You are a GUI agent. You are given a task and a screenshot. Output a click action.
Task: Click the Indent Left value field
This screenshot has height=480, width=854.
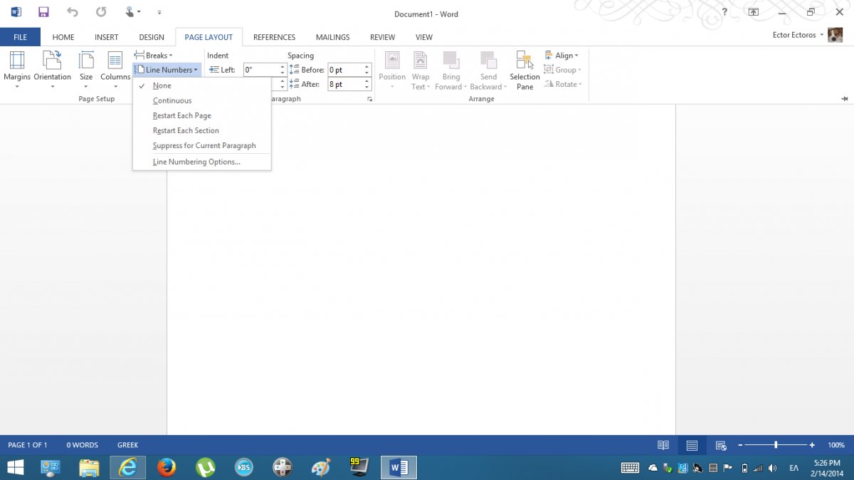[260, 70]
